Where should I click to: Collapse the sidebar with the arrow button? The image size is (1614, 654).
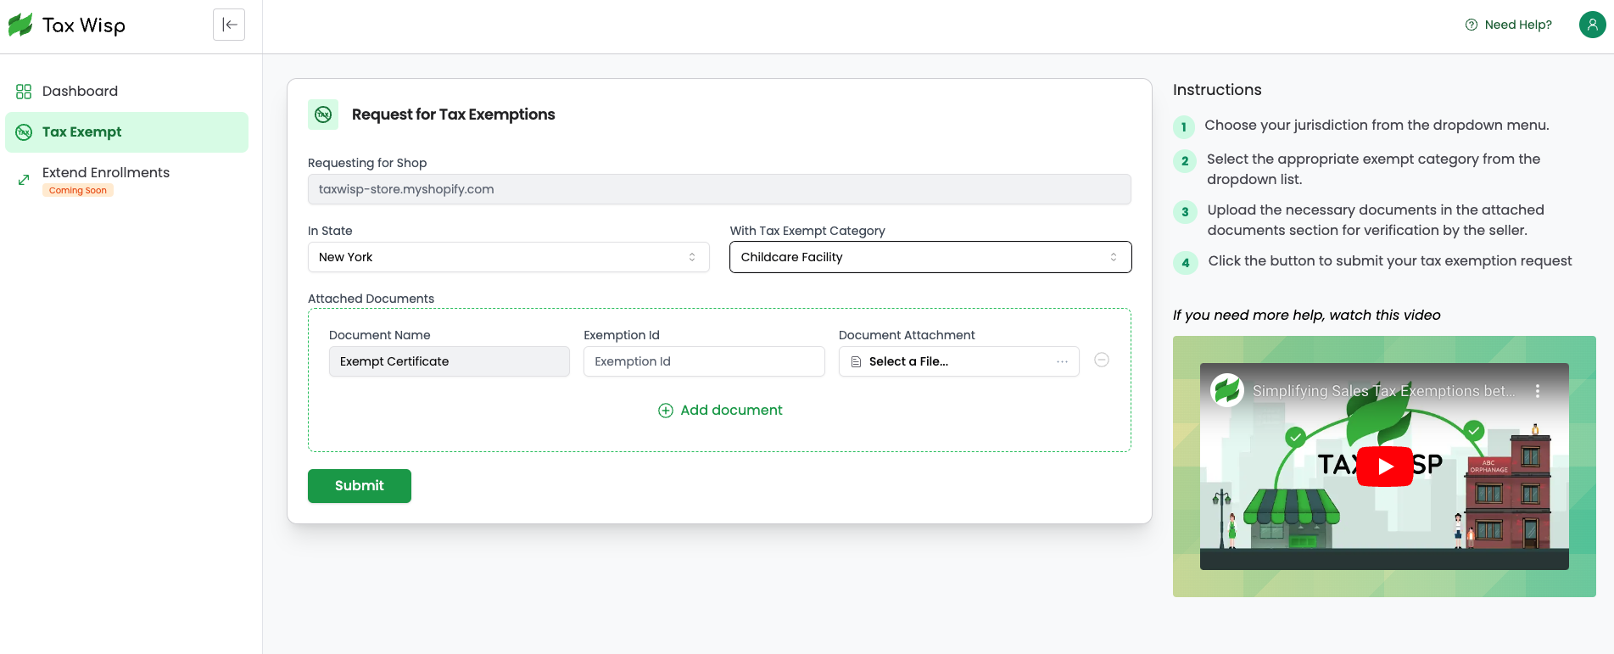tap(229, 25)
